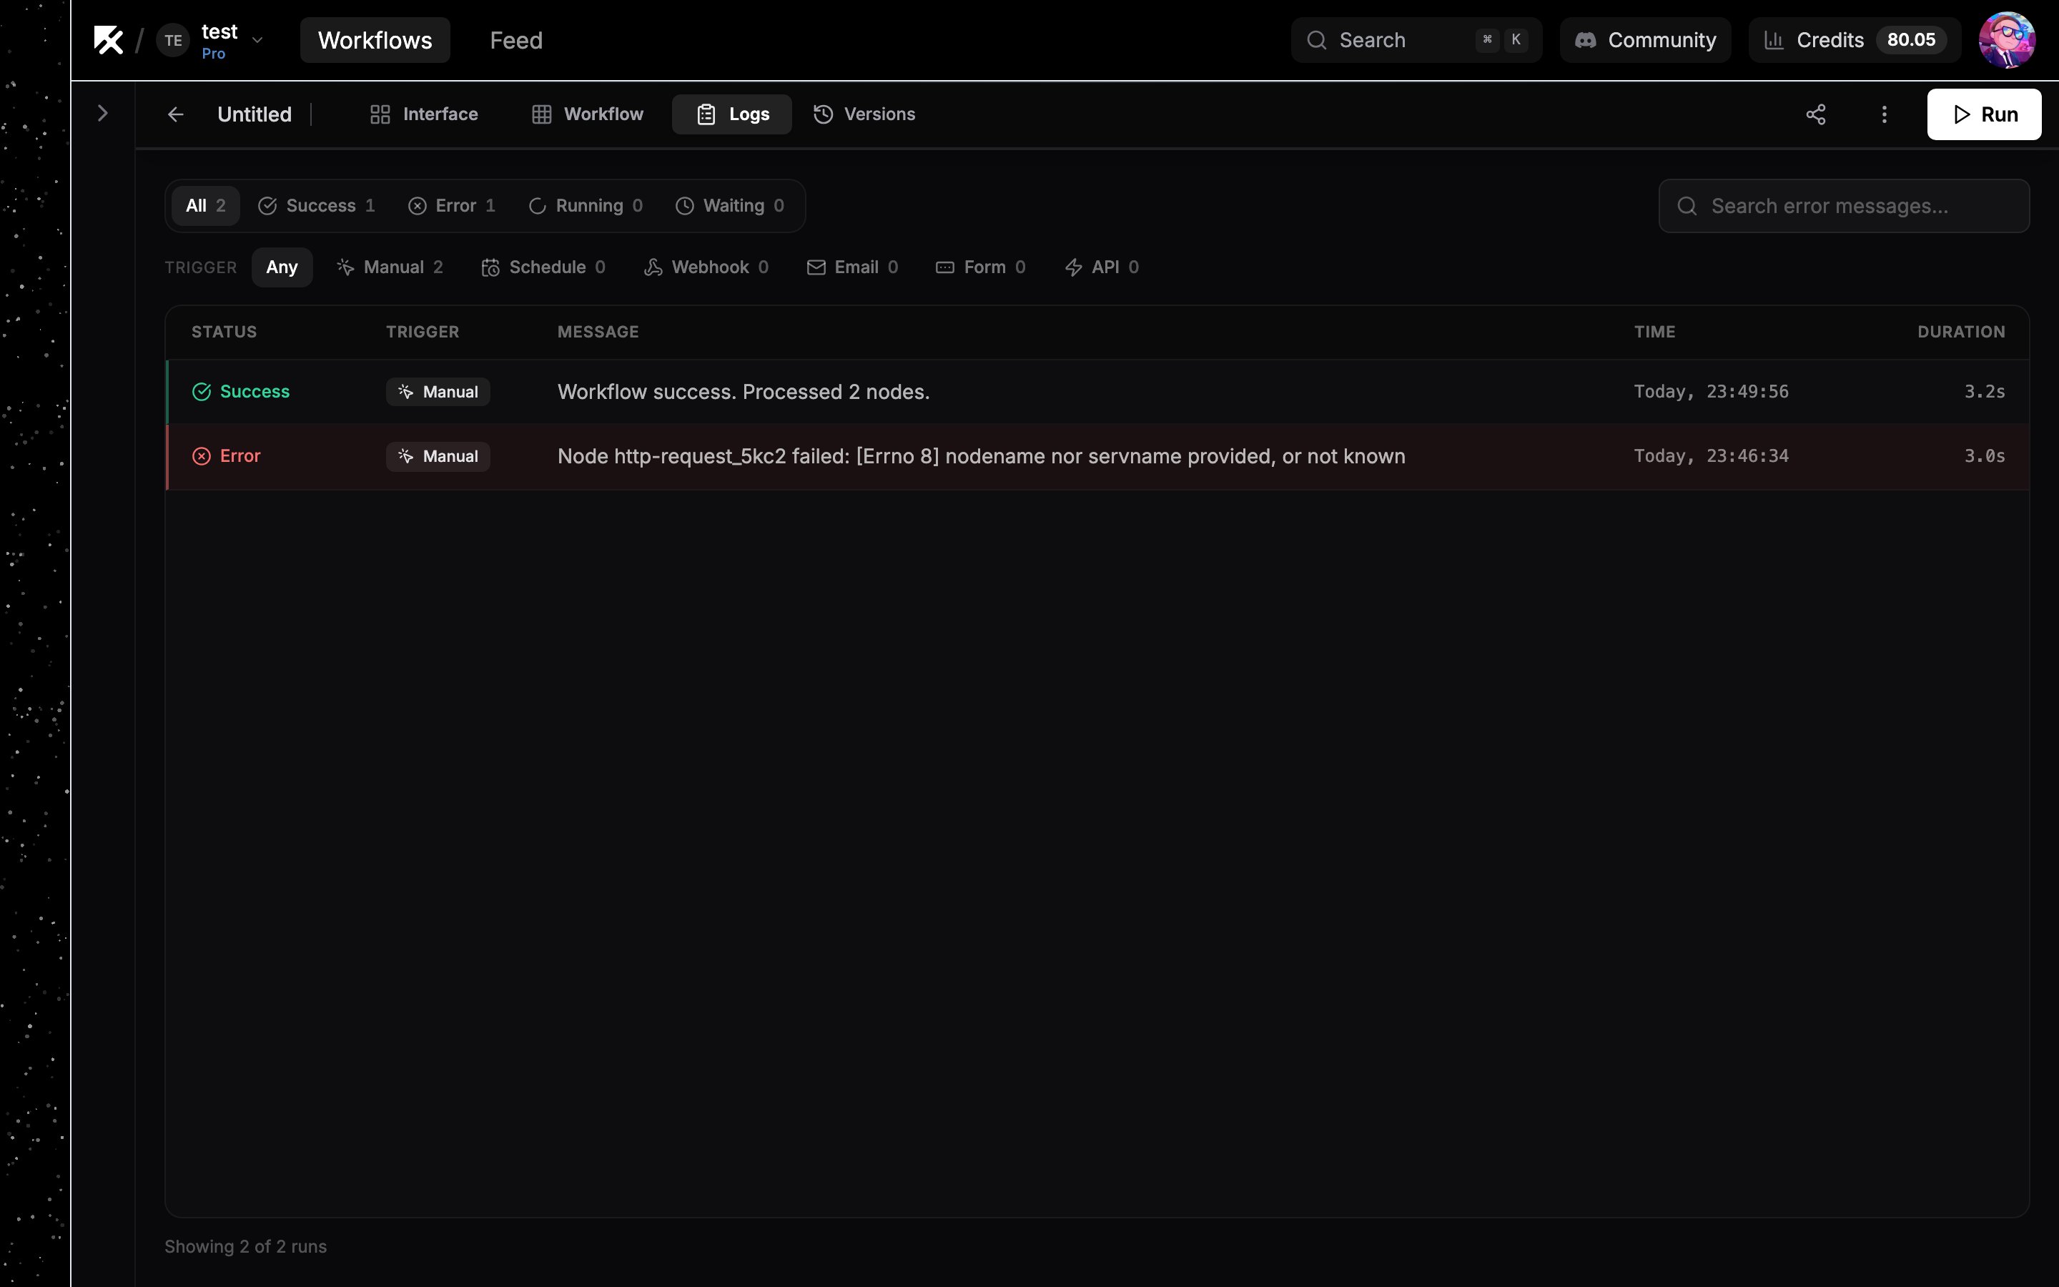Click the app logo in the top bar
This screenshot has height=1287, width=2059.
109,40
